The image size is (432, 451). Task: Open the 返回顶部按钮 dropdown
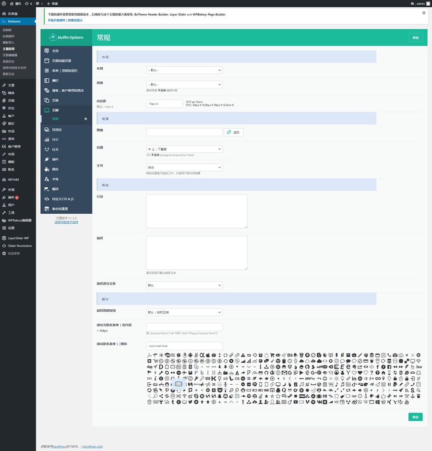pos(184,312)
